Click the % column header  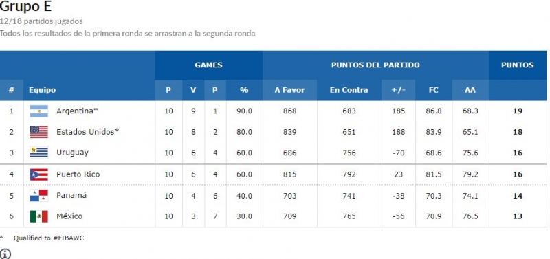(244, 90)
